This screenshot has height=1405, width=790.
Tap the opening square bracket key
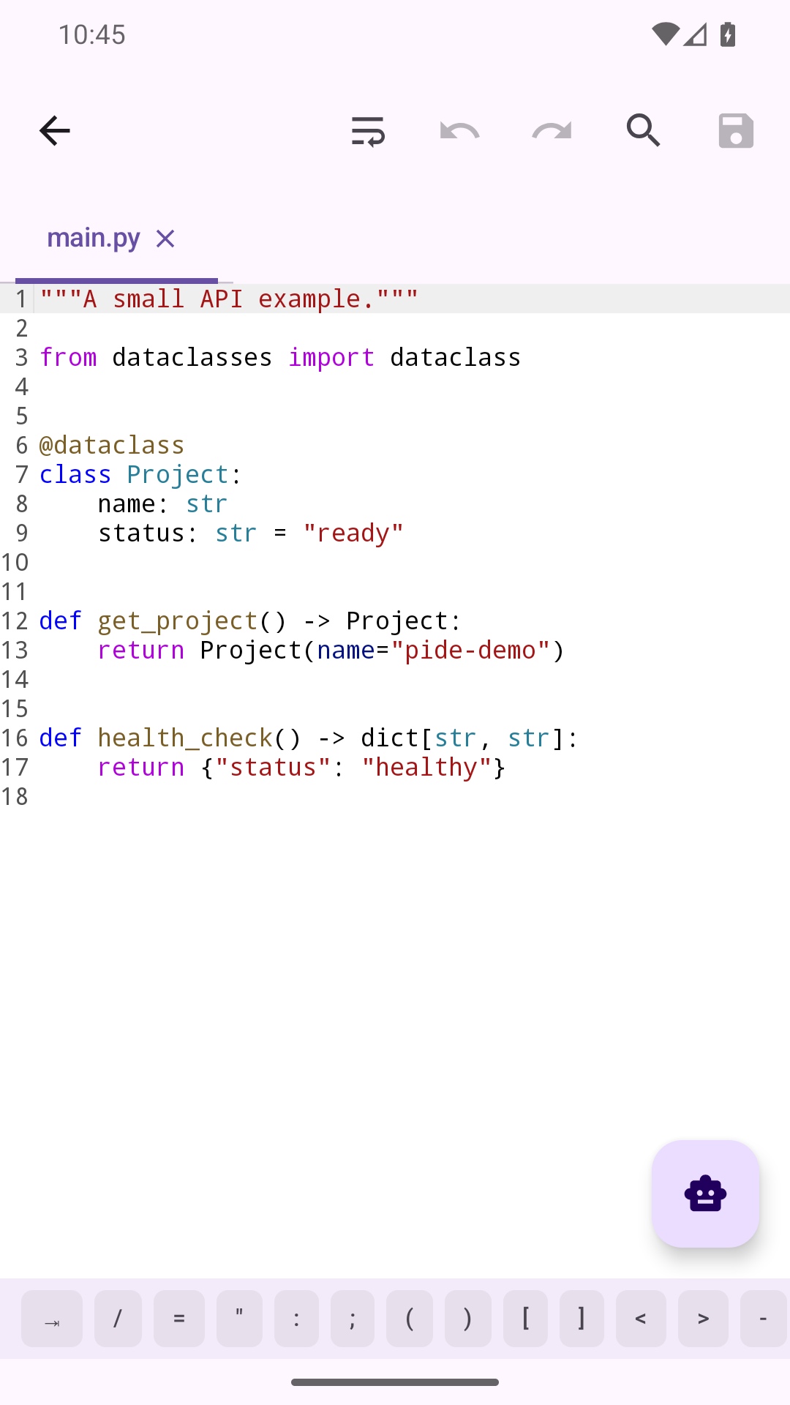[525, 1319]
